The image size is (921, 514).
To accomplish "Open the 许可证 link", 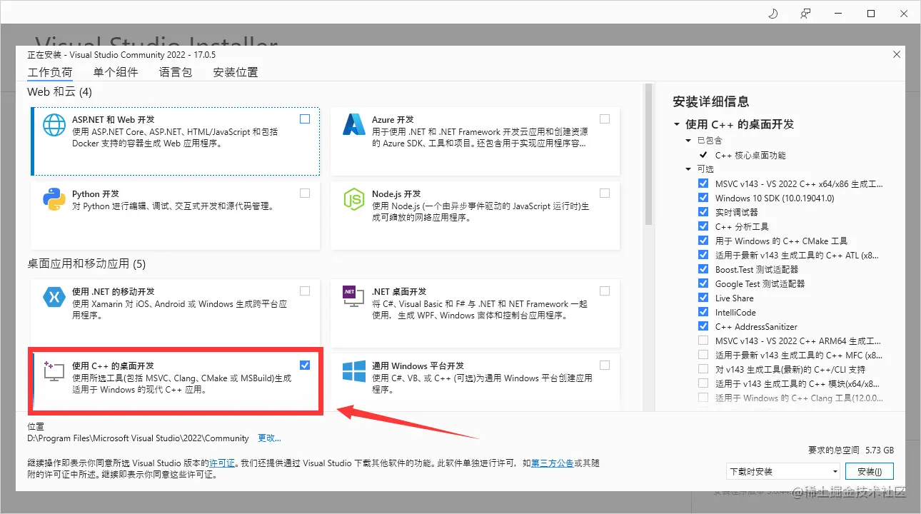I will 222,463.
